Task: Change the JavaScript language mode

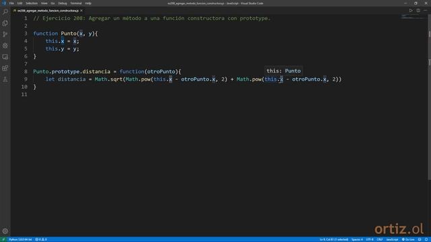Action: (x=392, y=239)
